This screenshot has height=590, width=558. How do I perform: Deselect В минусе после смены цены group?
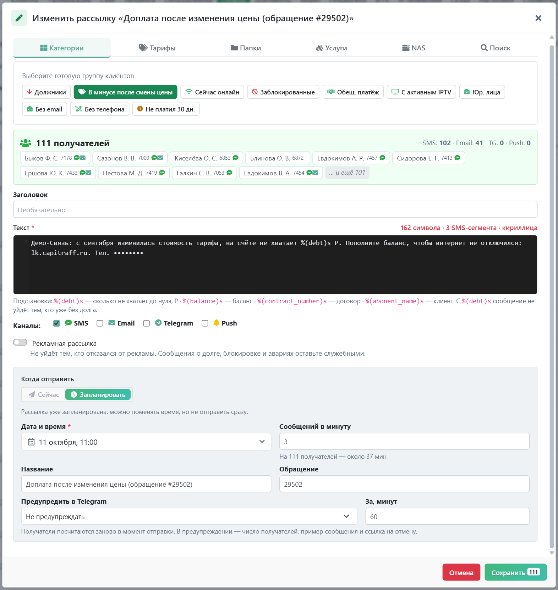[x=126, y=92]
